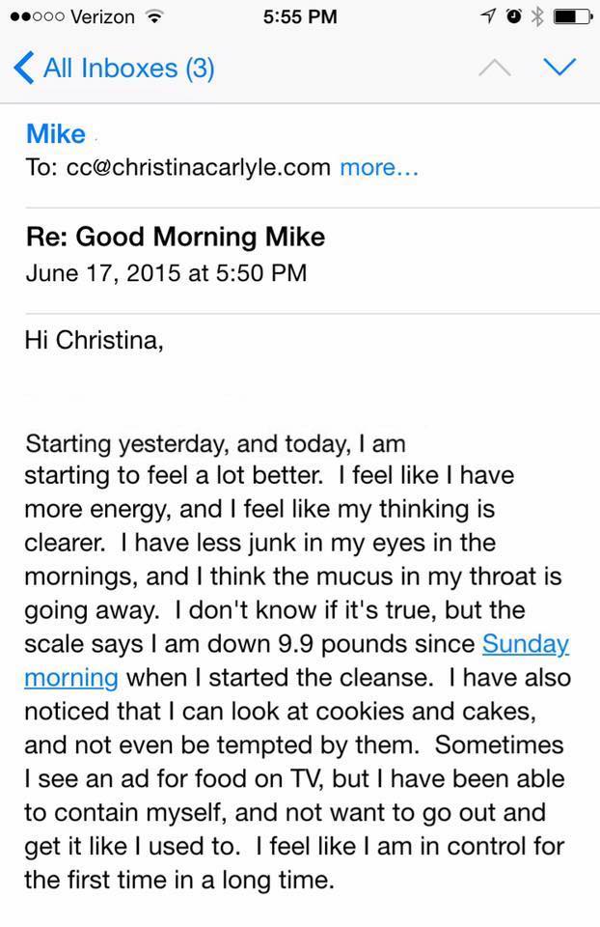Tap the date June 17, 2015 line
Image resolution: width=600 pixels, height=927 pixels.
tap(167, 273)
